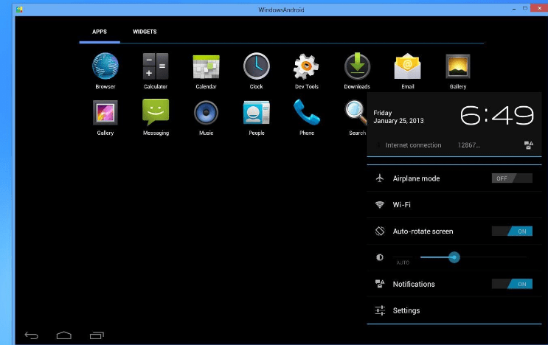Image resolution: width=548 pixels, height=345 pixels.
Task: Switch to the Widgets tab
Action: click(x=145, y=32)
